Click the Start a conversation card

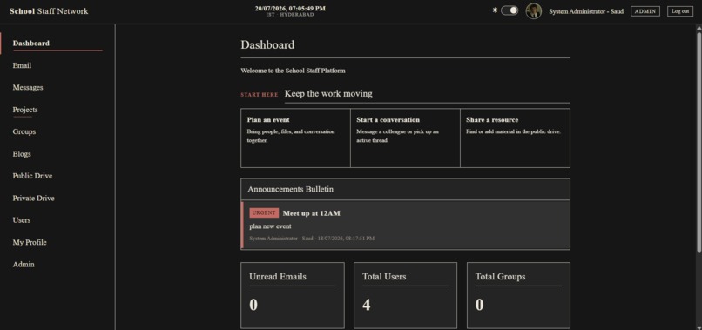[x=405, y=138]
